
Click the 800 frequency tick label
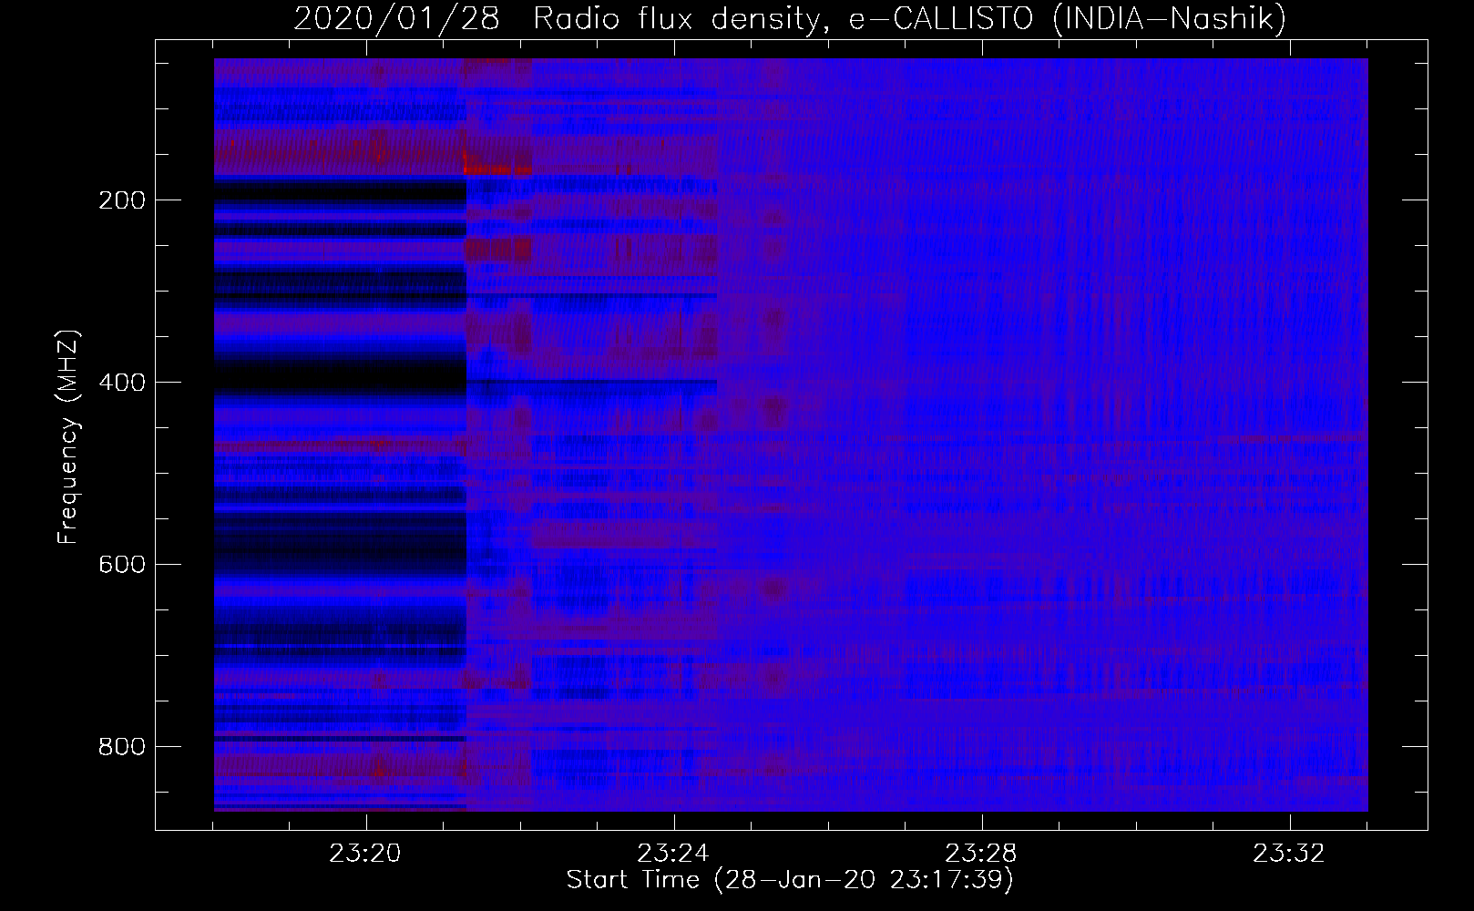(x=122, y=747)
